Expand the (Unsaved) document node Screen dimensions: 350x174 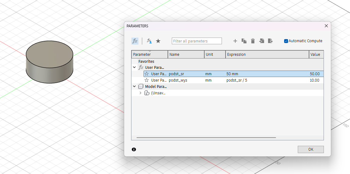coord(140,93)
